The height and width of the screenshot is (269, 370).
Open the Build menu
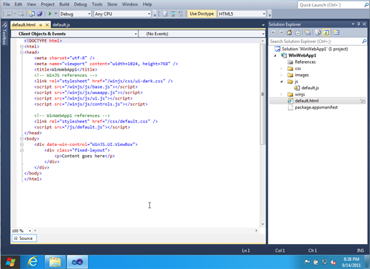point(64,4)
